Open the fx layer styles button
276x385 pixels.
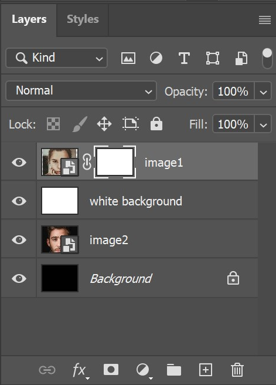(x=80, y=370)
